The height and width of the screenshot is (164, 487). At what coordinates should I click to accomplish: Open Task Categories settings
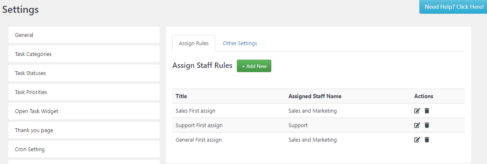pos(84,54)
